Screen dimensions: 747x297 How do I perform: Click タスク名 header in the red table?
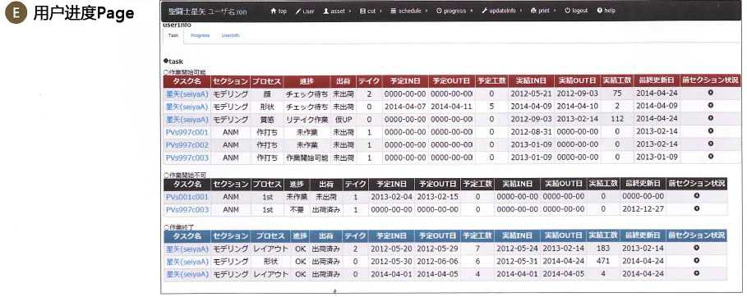pos(187,80)
